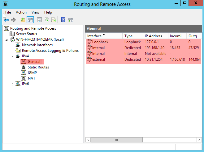Click the Refresh toolbar icon

click(x=47, y=20)
